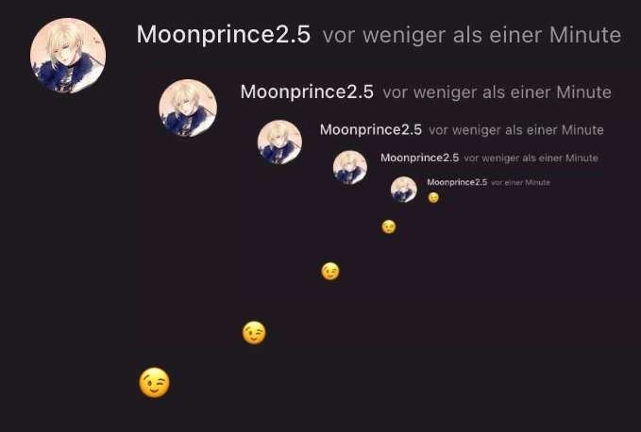This screenshot has width=641, height=432.
Task: Click the fourth nested profile avatar
Action: click(350, 167)
